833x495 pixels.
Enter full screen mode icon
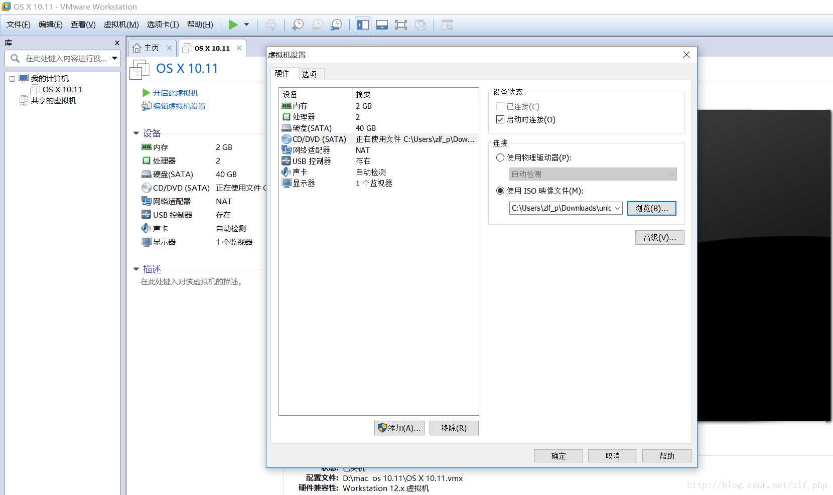(x=401, y=25)
